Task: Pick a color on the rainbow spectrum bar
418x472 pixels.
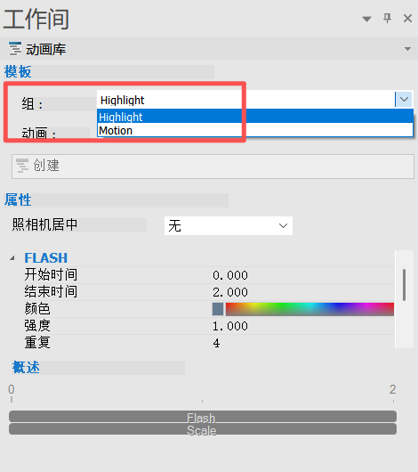Action: click(309, 309)
